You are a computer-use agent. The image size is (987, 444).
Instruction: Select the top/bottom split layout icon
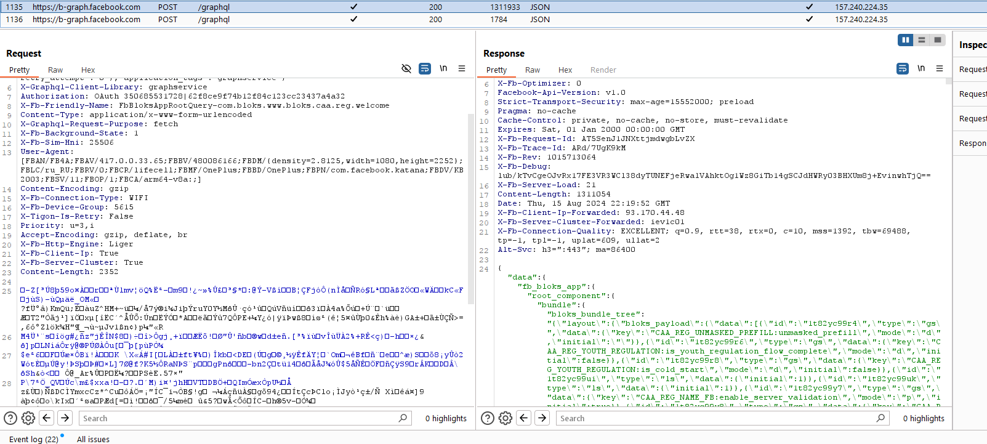922,40
